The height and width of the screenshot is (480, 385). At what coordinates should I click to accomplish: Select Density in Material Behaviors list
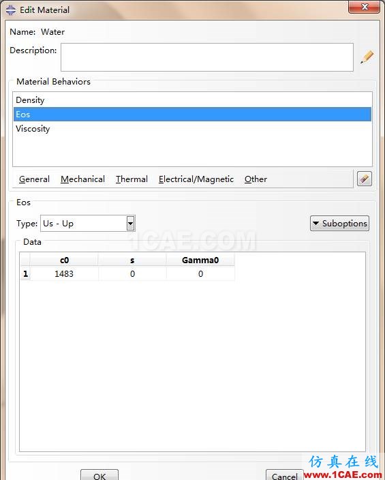tap(192, 100)
